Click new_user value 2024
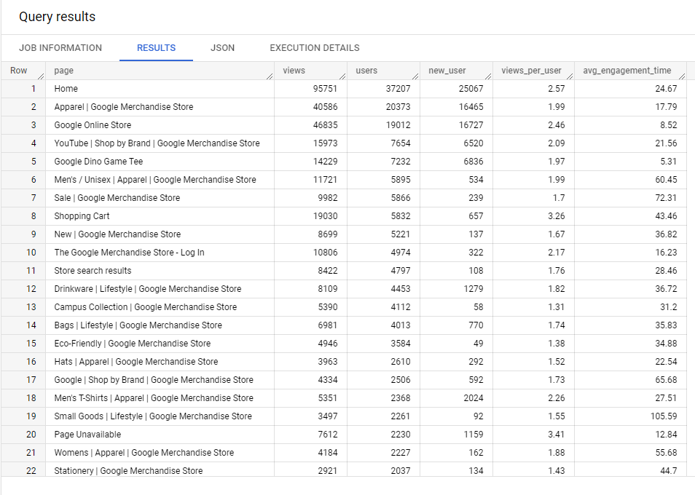The height and width of the screenshot is (495, 695). click(474, 397)
